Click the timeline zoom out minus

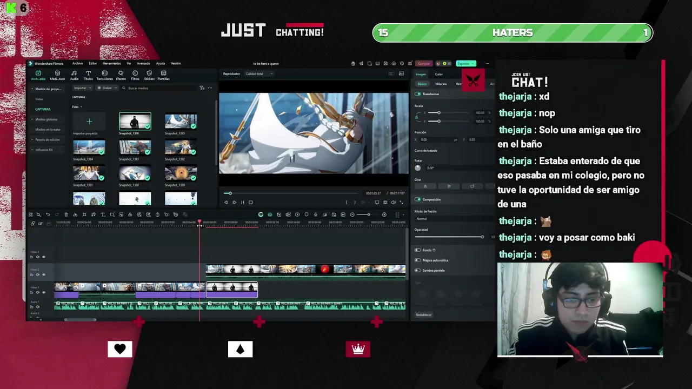tap(352, 214)
